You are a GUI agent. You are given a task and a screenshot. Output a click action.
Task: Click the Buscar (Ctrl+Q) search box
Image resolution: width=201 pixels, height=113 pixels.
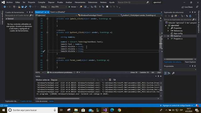coord(133,2)
